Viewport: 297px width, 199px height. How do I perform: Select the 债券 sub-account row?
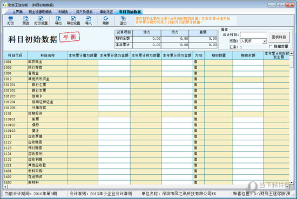pyautogui.click(x=36, y=125)
